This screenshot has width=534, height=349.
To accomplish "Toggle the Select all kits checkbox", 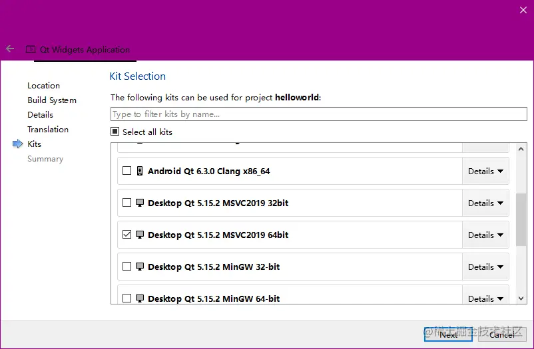I will pos(115,132).
